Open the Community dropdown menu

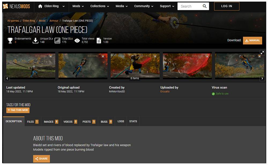[x=144, y=6]
